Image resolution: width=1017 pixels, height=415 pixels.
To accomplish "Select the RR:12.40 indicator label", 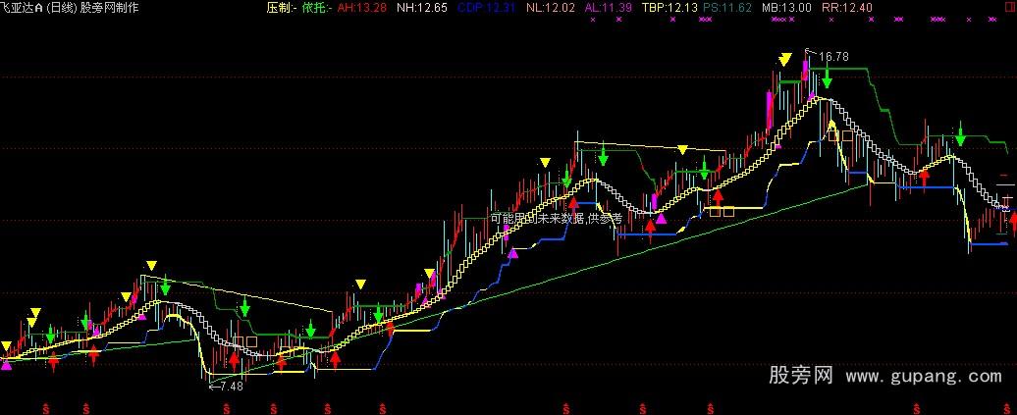I will coord(846,7).
